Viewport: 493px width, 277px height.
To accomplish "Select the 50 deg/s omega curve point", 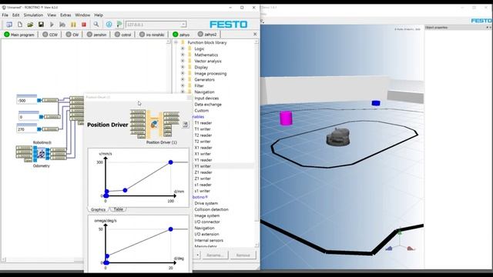I will tap(170, 229).
